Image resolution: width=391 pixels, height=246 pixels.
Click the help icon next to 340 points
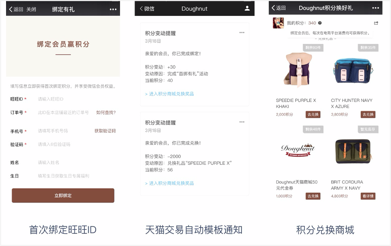[x=320, y=23]
